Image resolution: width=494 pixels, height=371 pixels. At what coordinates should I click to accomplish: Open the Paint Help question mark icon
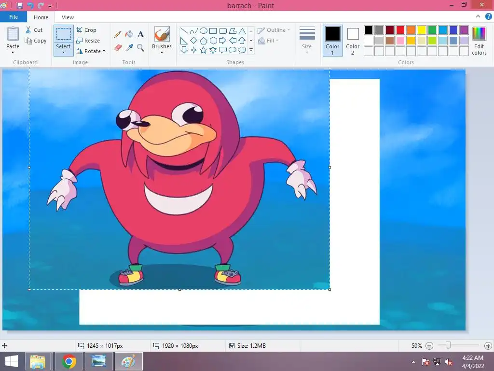point(489,17)
